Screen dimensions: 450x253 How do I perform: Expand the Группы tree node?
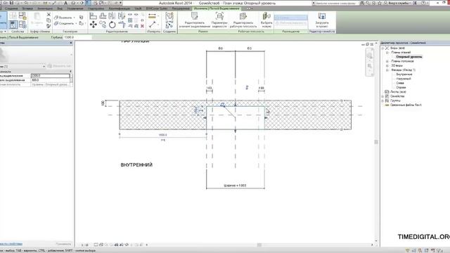382,100
